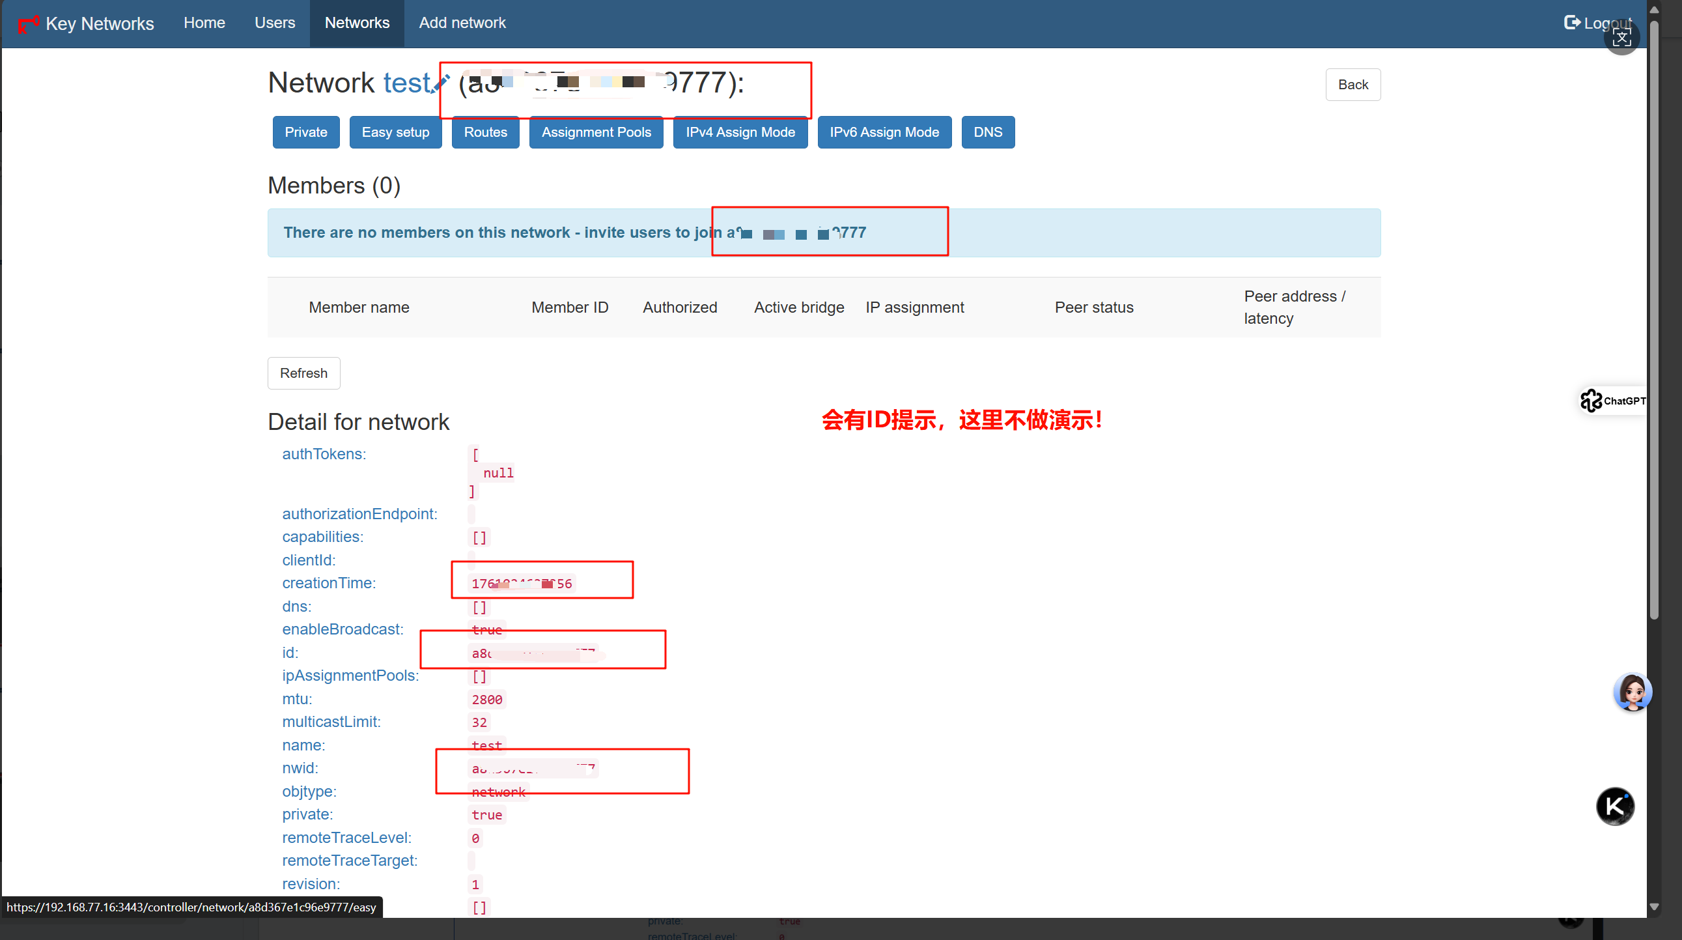This screenshot has width=1682, height=940.
Task: Open the ChatGPT floating widget
Action: tap(1613, 401)
